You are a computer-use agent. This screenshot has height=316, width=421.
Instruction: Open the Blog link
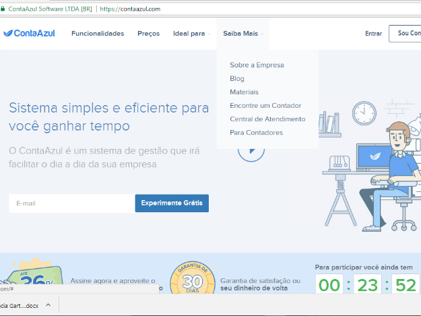pyautogui.click(x=237, y=79)
